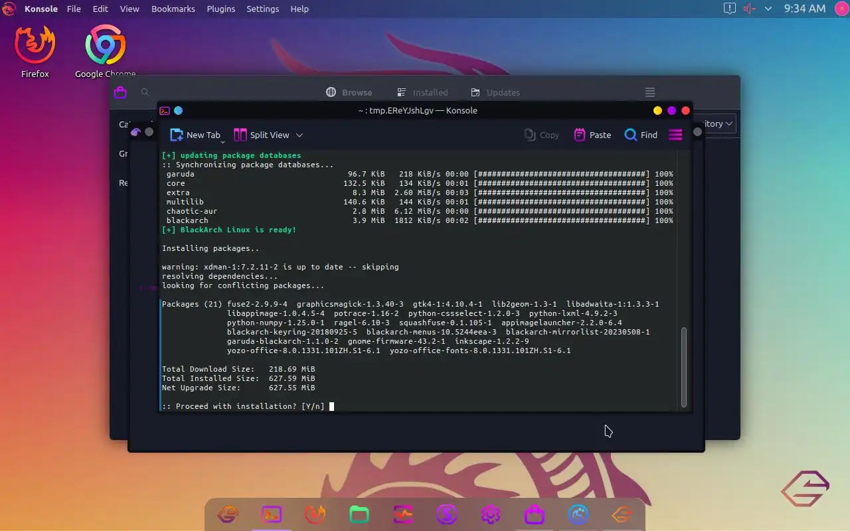850x531 pixels.
Task: Expand the system tray chevron
Action: (x=768, y=9)
